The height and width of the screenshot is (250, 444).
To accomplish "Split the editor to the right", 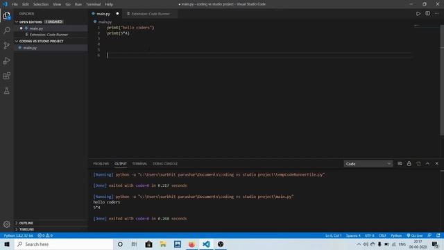I will coord(427,14).
